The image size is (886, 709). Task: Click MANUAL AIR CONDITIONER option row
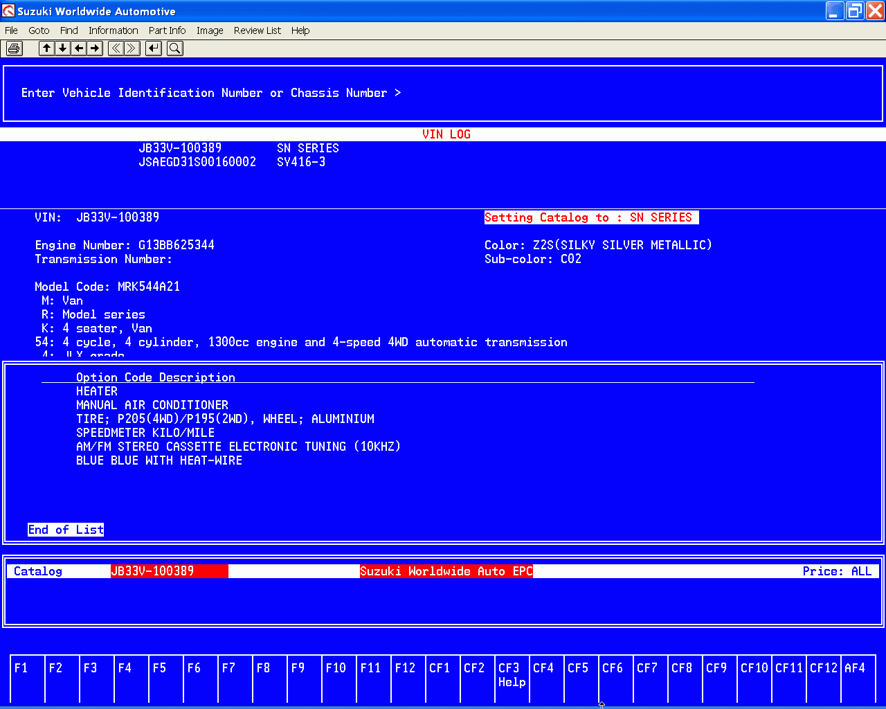[x=152, y=405]
